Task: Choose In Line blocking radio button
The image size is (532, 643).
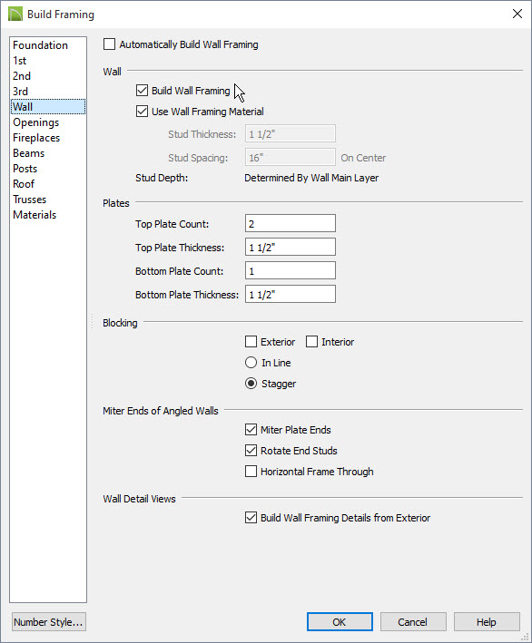Action: tap(251, 363)
